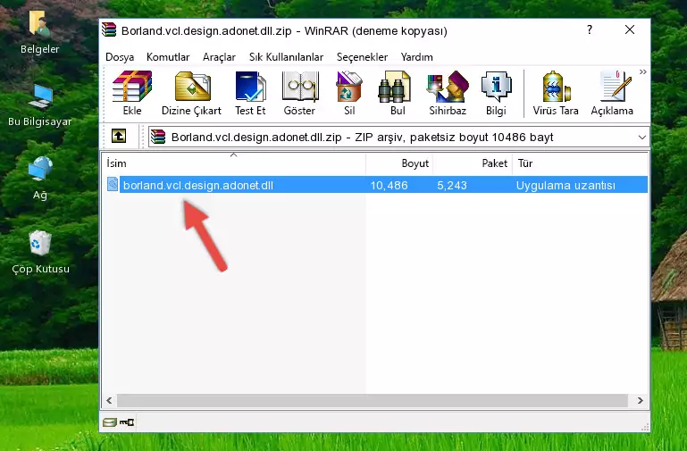The width and height of the screenshot is (687, 451).
Task: Sort by İsim column header
Action: (234, 163)
